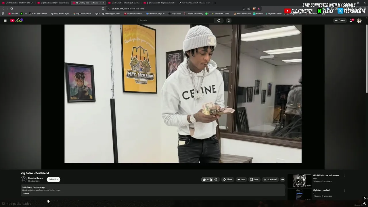Screen dimensions: 368x207
Task: Open the account avatar menu
Action: pyautogui.click(x=359, y=20)
